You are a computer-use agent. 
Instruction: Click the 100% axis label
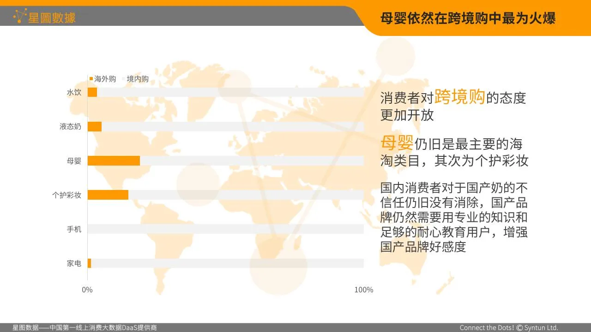[363, 290]
